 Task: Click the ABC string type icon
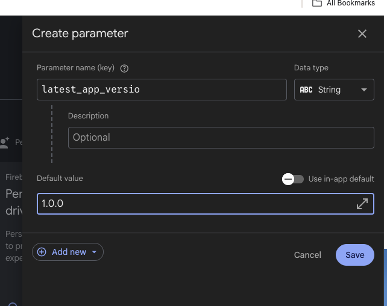(x=306, y=90)
